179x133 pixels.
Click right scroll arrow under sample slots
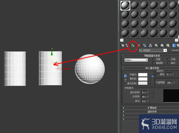(x=177, y=40)
